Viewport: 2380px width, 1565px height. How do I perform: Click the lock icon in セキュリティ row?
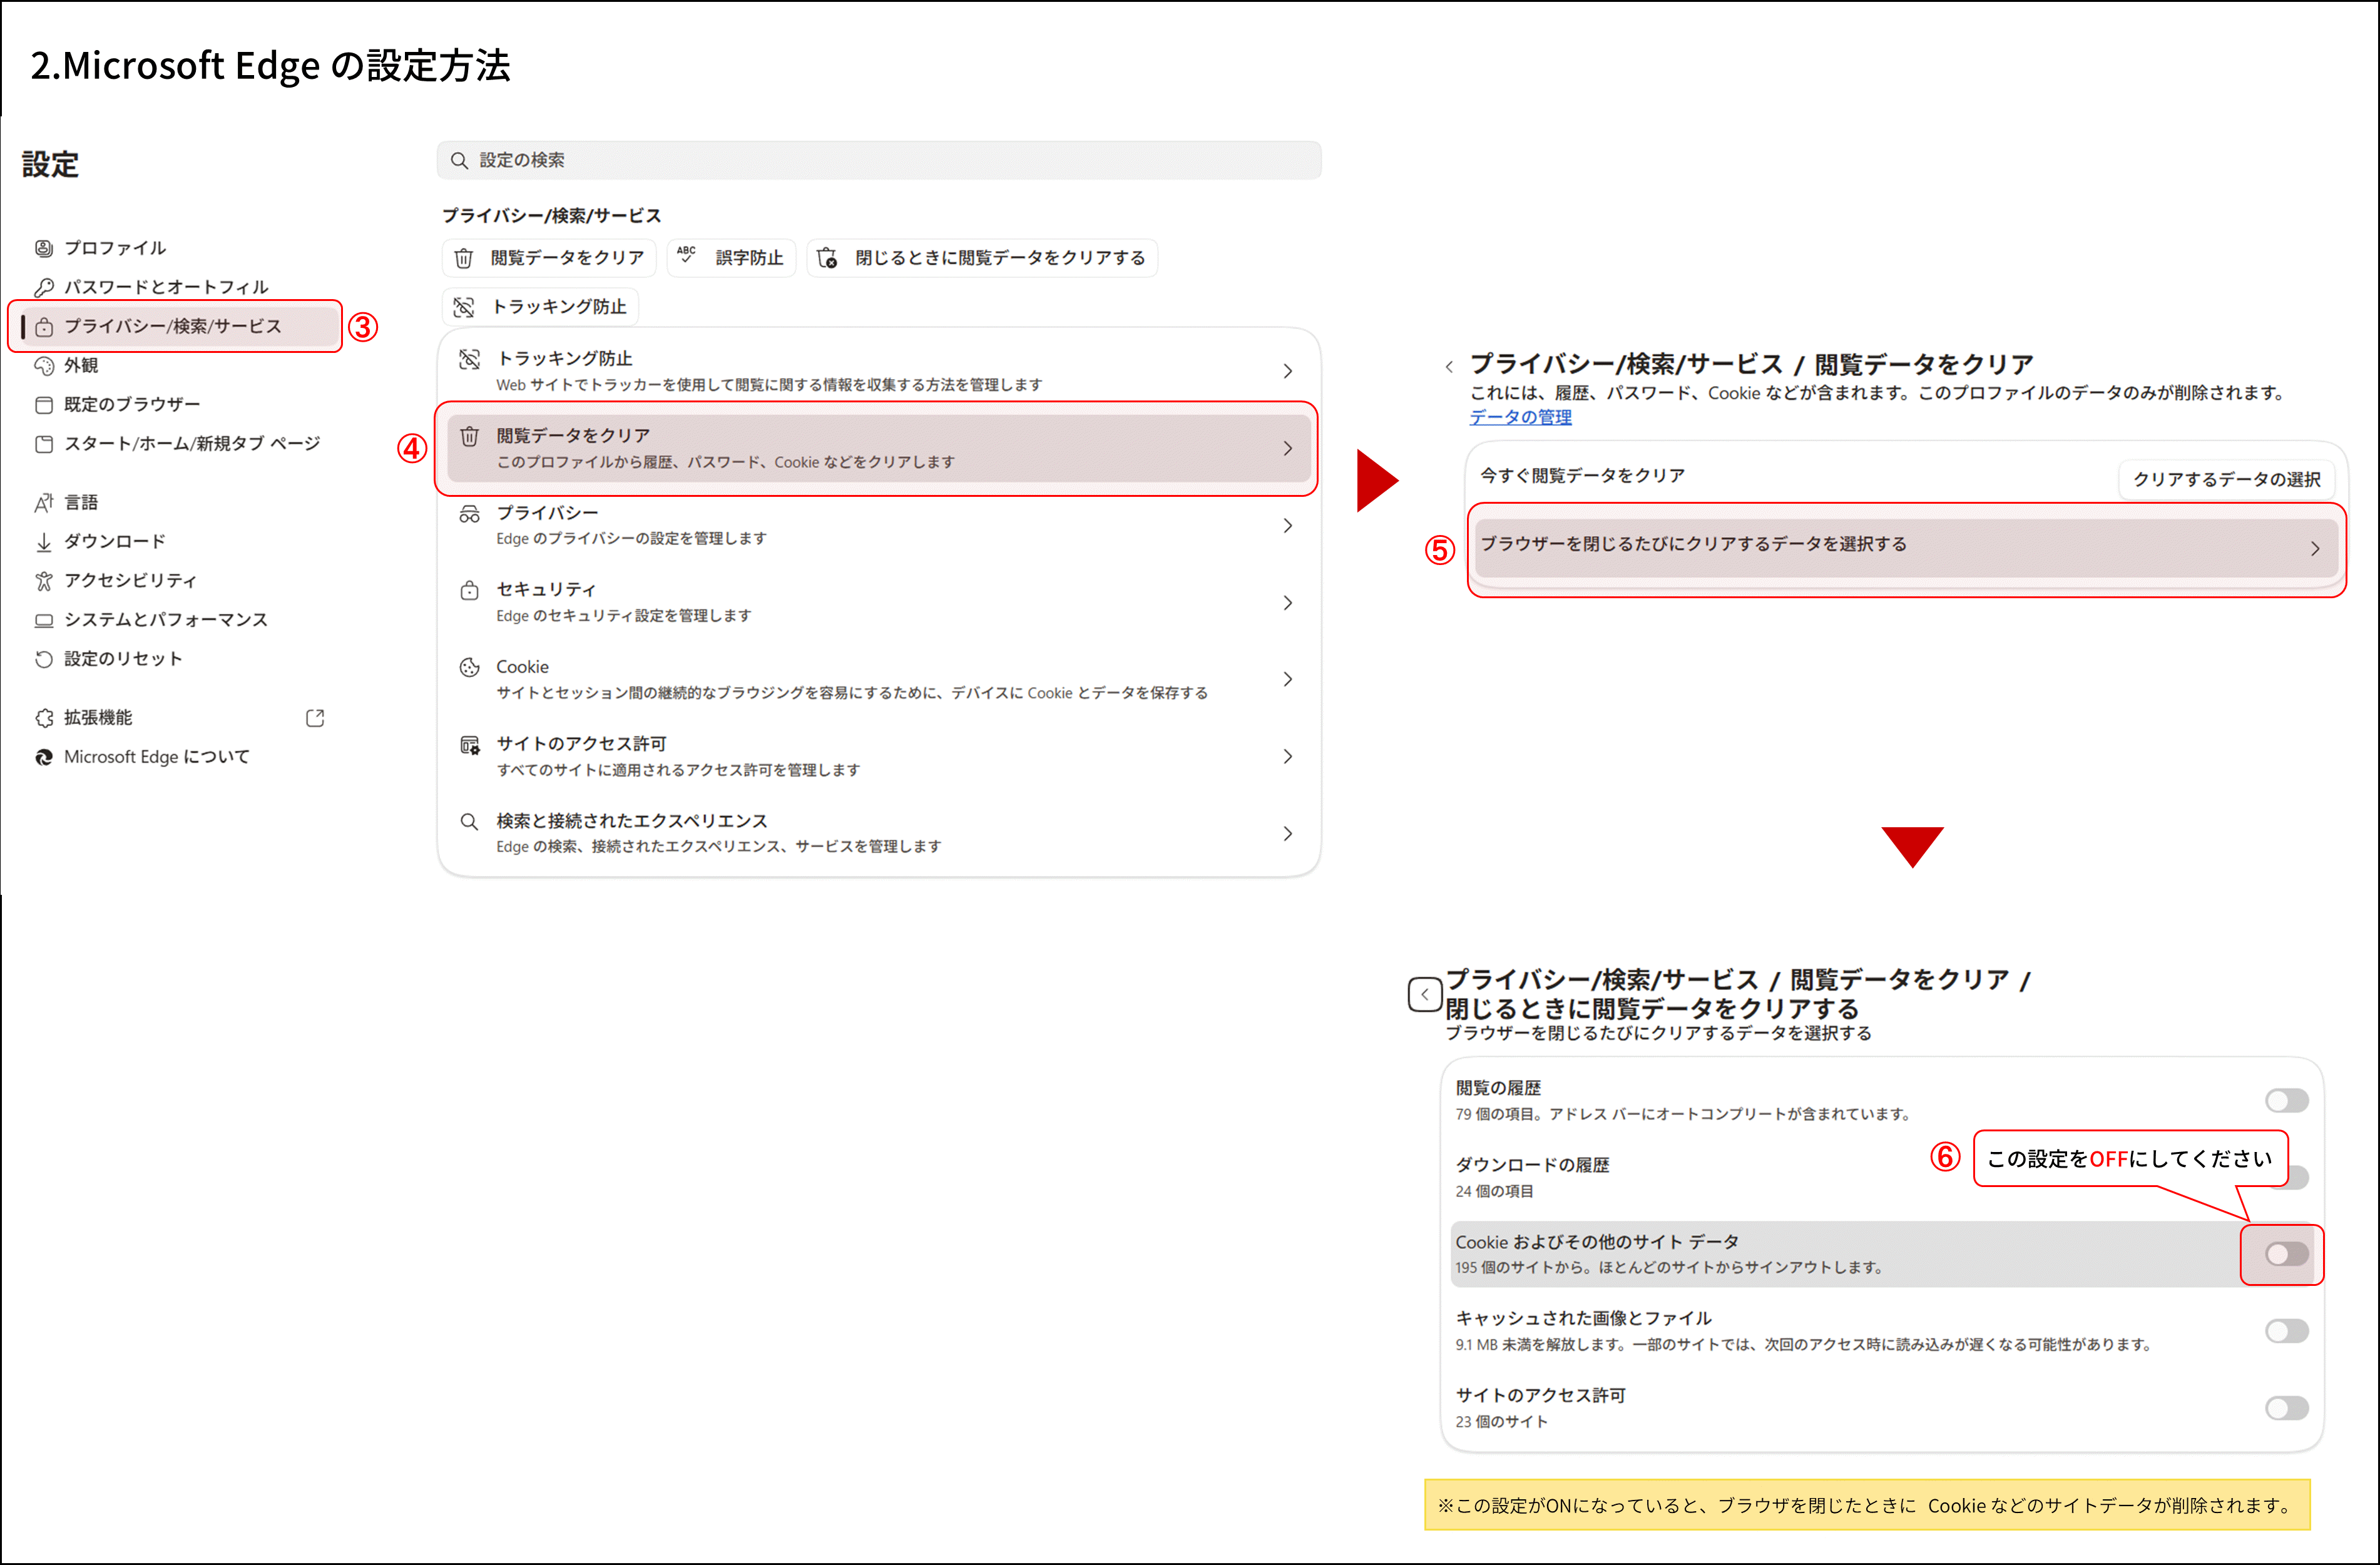point(469,590)
